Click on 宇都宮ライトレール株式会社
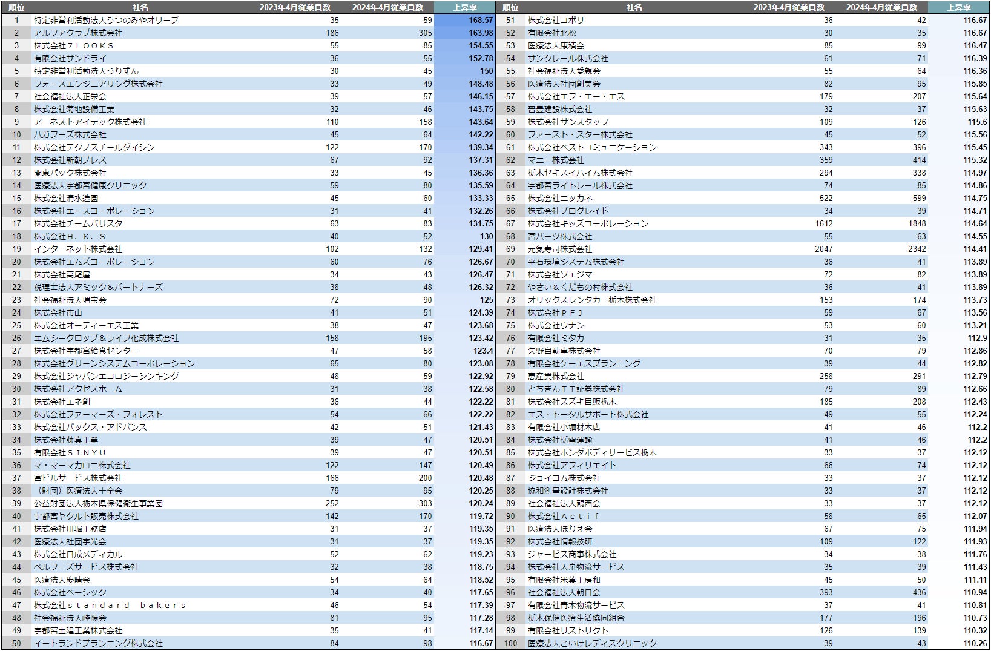 (x=580, y=185)
